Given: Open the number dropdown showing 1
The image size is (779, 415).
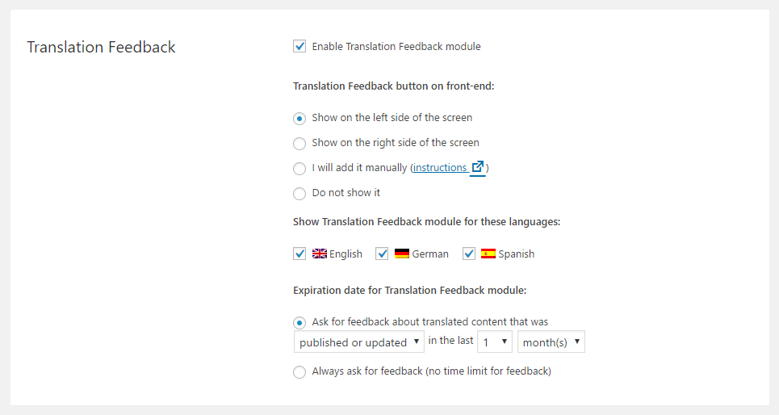Looking at the screenshot, I should click(494, 342).
